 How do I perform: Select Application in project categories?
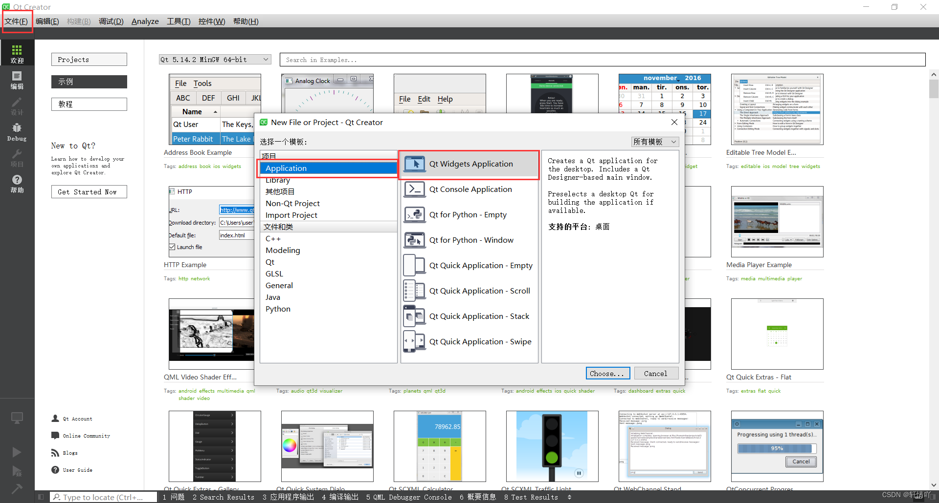[328, 168]
